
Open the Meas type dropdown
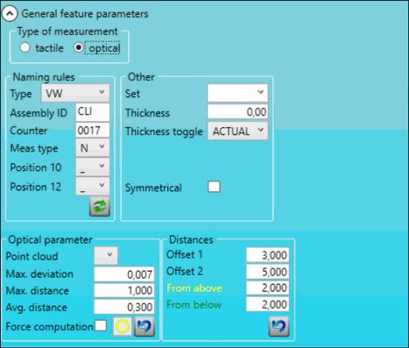(93, 147)
